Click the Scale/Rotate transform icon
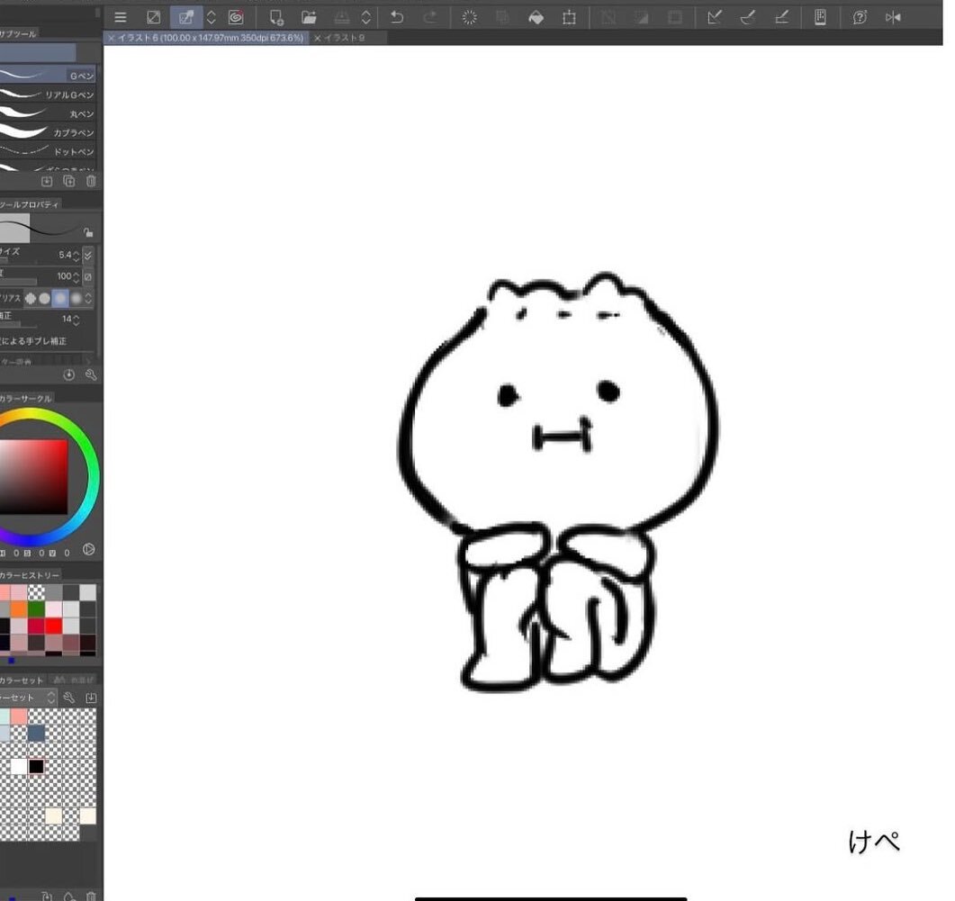Screen dimensions: 955x901 click(569, 18)
